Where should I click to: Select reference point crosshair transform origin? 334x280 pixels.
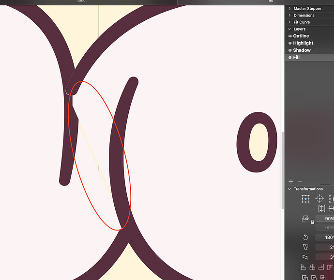319,199
